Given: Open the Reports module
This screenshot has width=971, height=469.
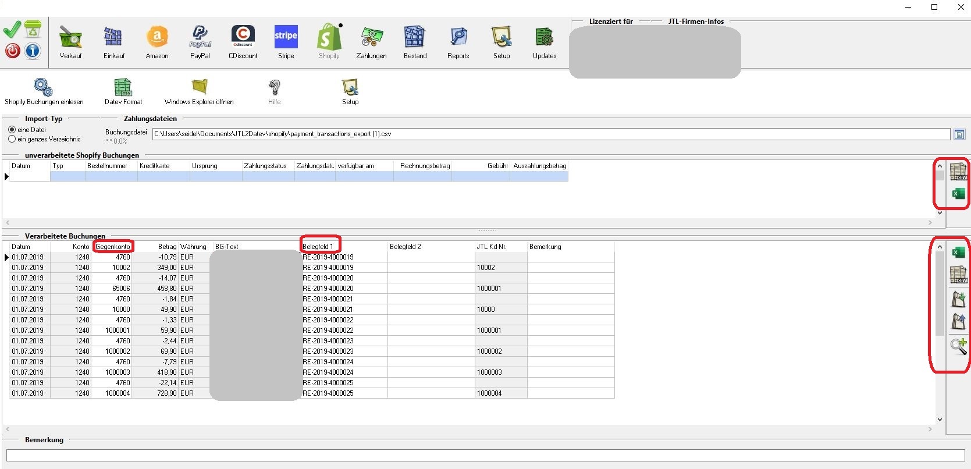Looking at the screenshot, I should (458, 42).
